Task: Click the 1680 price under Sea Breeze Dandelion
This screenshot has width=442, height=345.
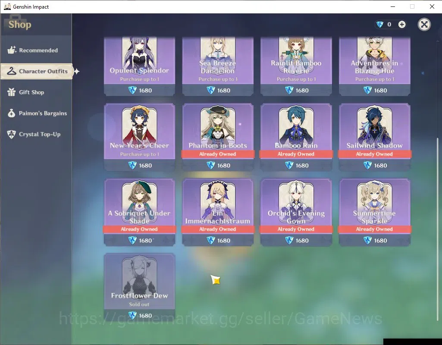Action: coord(224,91)
